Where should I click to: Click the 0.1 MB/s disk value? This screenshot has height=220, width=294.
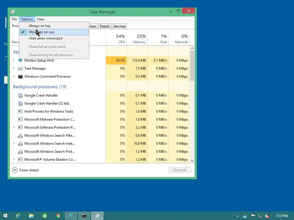(160, 60)
